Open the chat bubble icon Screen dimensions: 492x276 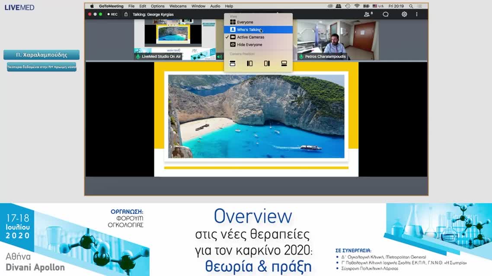pos(386,14)
